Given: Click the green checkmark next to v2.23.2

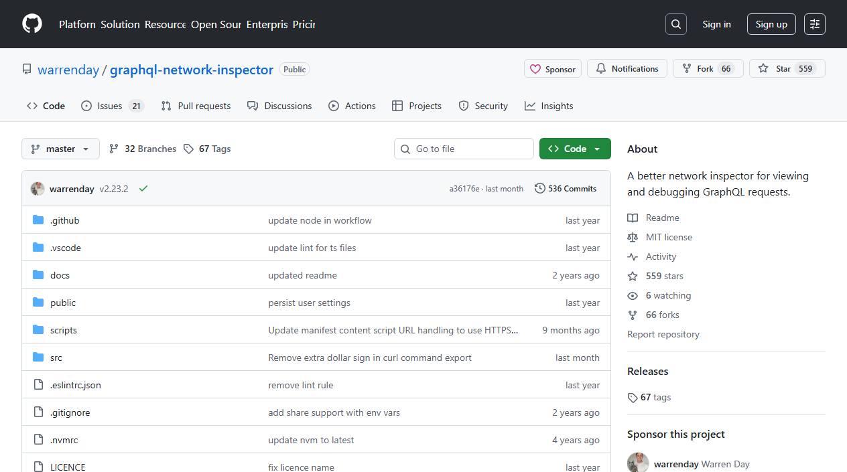Looking at the screenshot, I should click(143, 189).
